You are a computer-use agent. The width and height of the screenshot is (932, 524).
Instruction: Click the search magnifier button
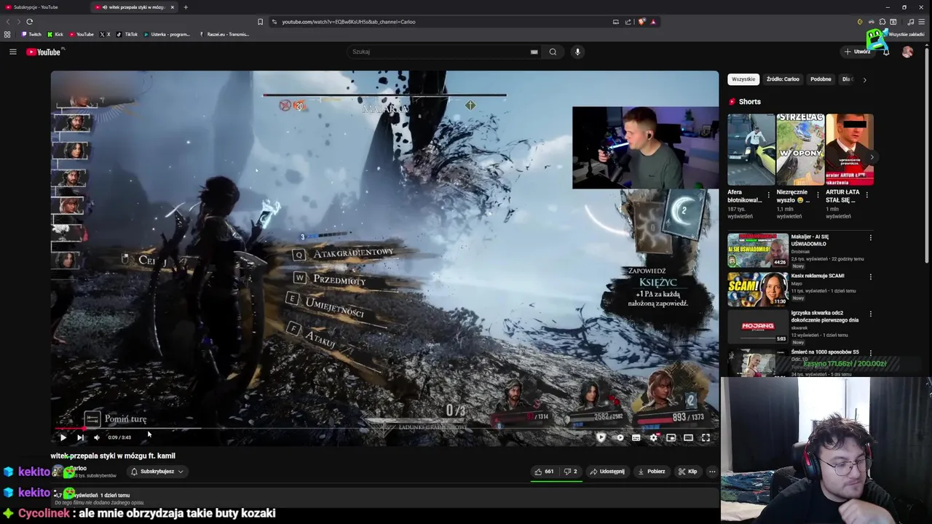pyautogui.click(x=553, y=52)
